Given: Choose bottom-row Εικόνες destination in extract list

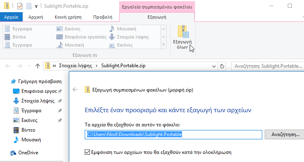Looking at the screenshot, I should pos(121,45).
